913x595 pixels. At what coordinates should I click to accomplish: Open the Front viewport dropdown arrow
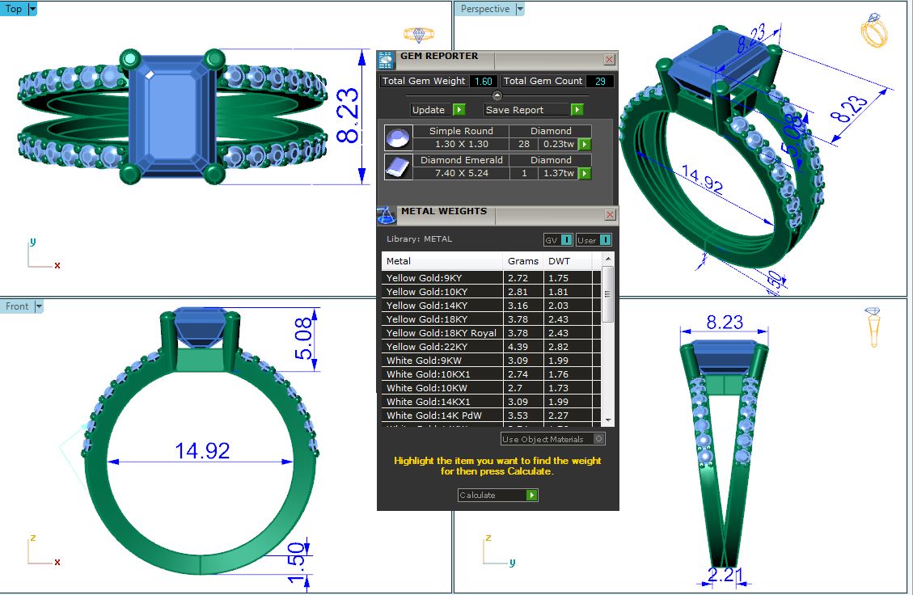coord(38,306)
